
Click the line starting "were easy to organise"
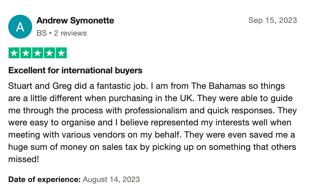(150, 123)
